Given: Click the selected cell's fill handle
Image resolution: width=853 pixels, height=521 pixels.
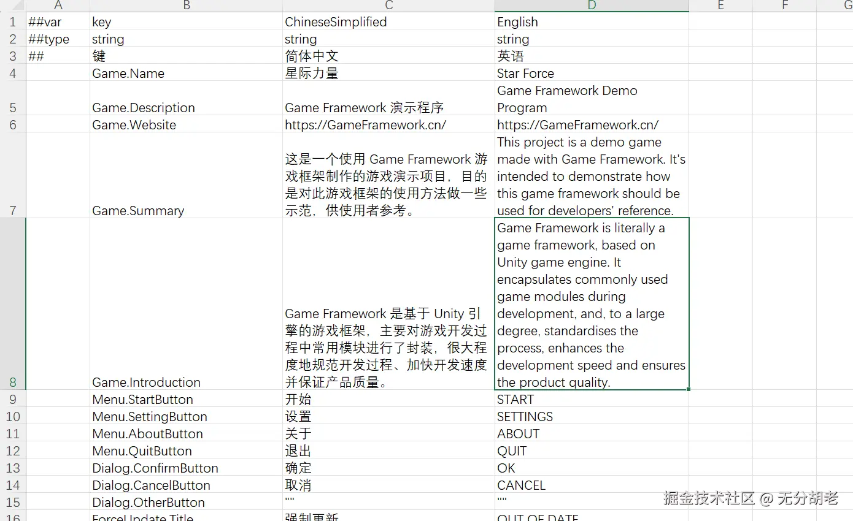Looking at the screenshot, I should tap(689, 389).
